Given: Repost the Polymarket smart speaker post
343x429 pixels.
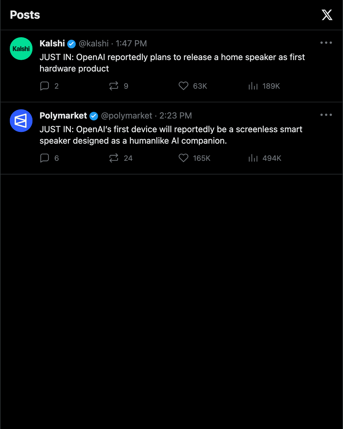Looking at the screenshot, I should (121, 158).
